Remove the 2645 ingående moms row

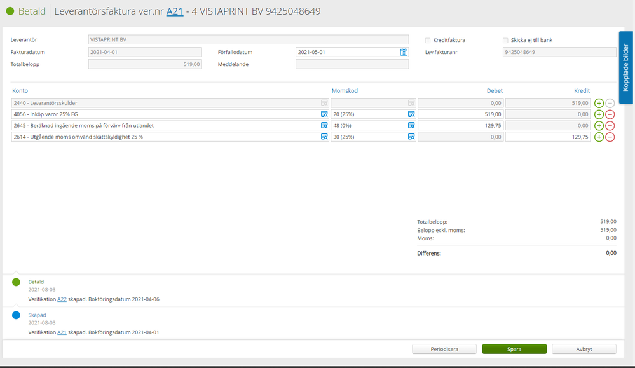click(x=610, y=126)
